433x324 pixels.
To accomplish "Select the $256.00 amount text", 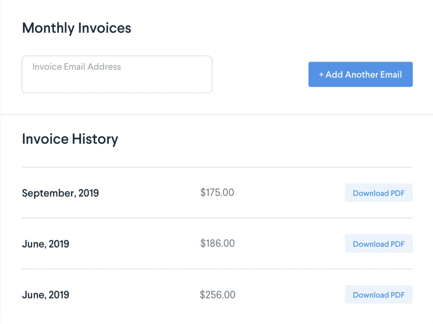I will 218,295.
